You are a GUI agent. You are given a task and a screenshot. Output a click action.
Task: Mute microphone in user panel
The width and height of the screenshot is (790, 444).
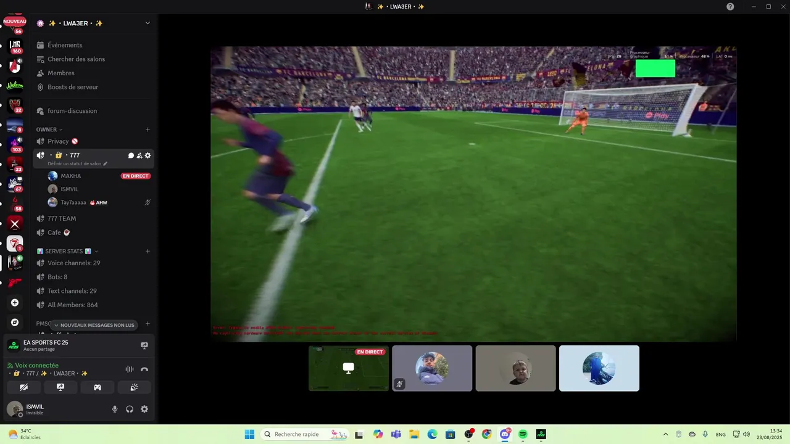pos(114,409)
